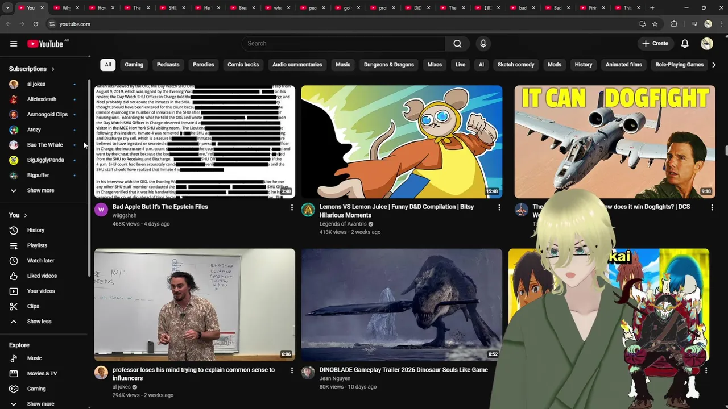Select the Dungeons & Dragons chip

tap(389, 65)
